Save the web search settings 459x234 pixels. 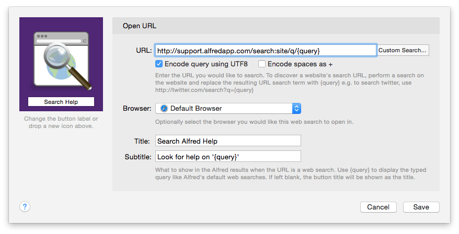click(x=421, y=207)
